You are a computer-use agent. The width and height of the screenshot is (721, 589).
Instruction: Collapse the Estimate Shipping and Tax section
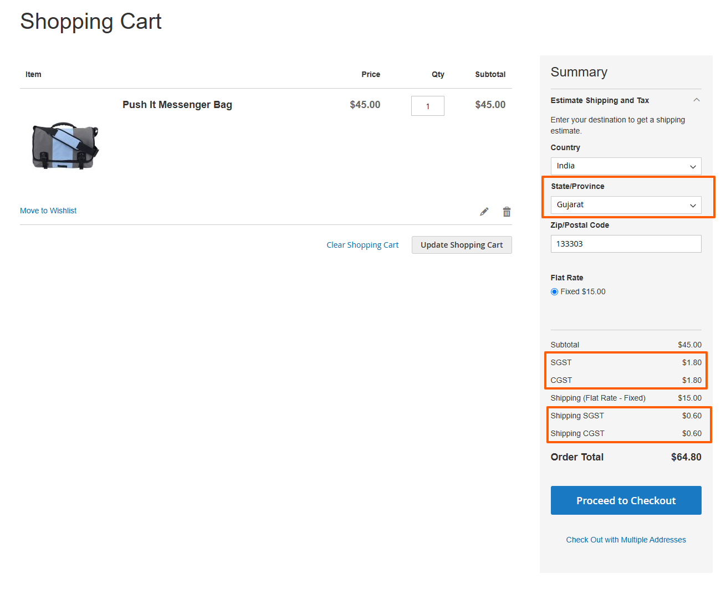pyautogui.click(x=696, y=100)
